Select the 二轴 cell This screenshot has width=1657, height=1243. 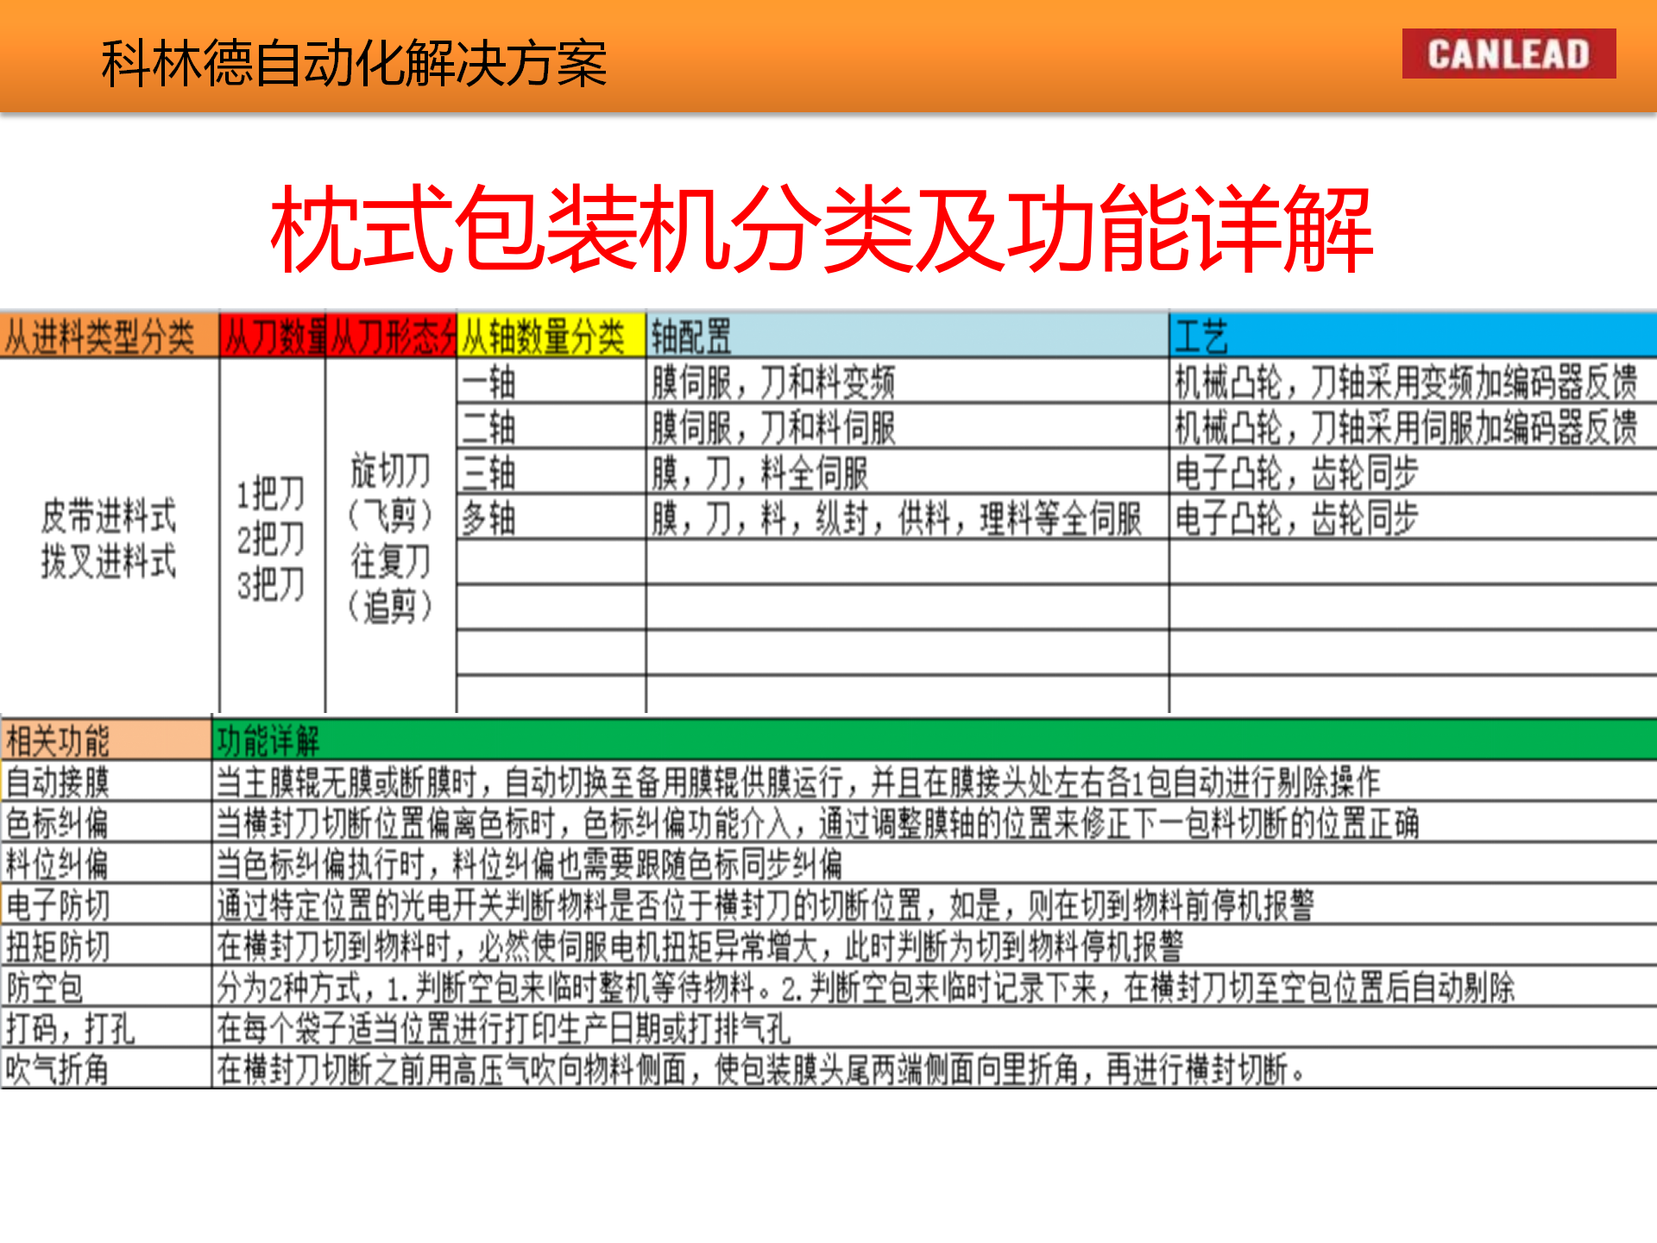(x=551, y=426)
